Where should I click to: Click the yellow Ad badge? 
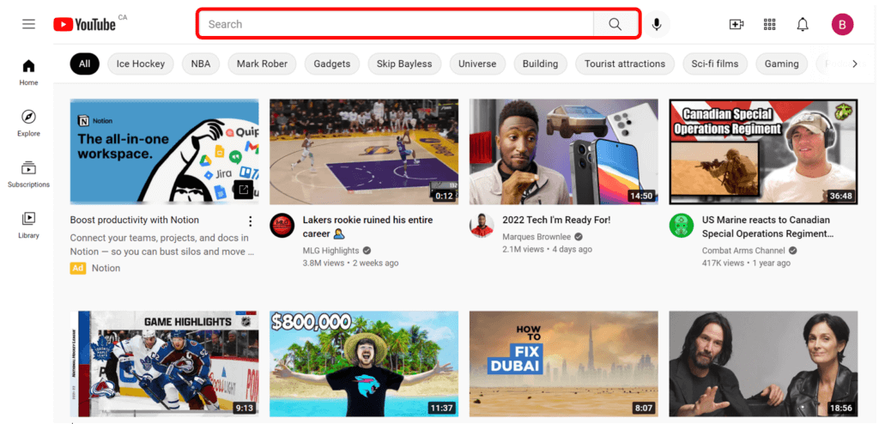78,268
